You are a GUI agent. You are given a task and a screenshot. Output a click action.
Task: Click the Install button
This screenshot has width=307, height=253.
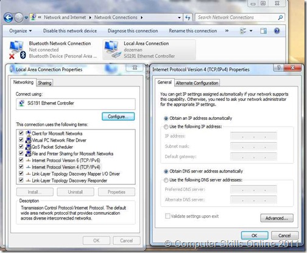35,192
